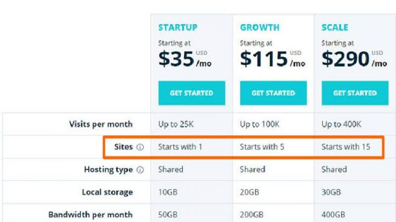Click the $35 /mo Startup price
The height and width of the screenshot is (222, 396).
click(185, 59)
